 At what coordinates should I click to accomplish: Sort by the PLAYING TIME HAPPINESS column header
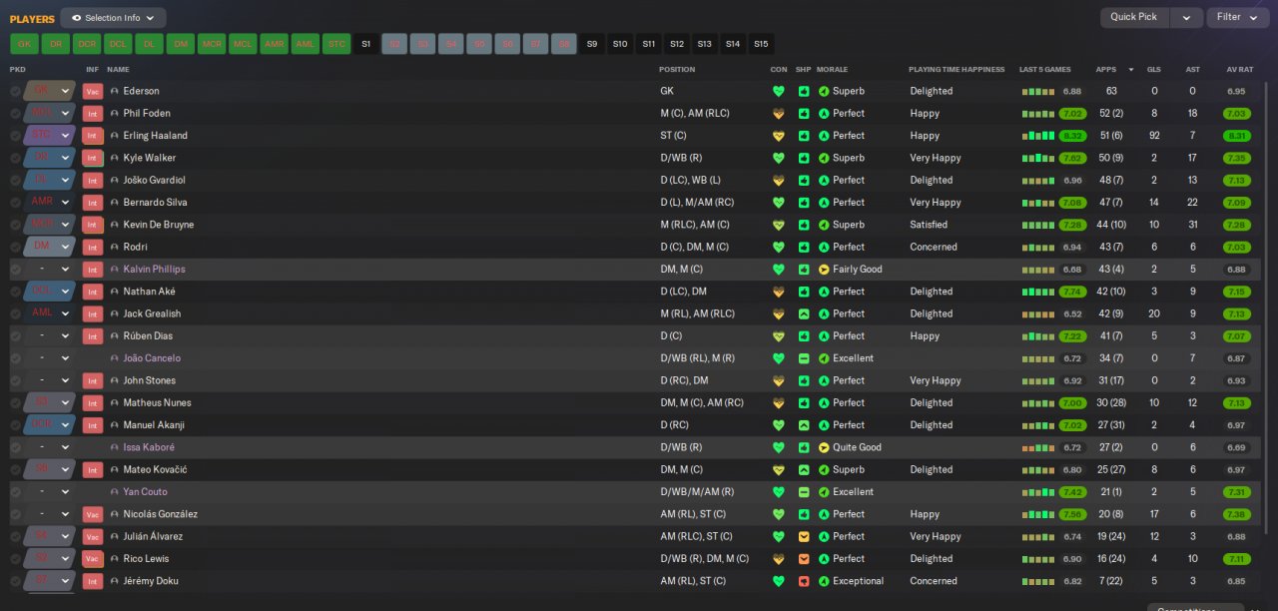click(x=957, y=70)
